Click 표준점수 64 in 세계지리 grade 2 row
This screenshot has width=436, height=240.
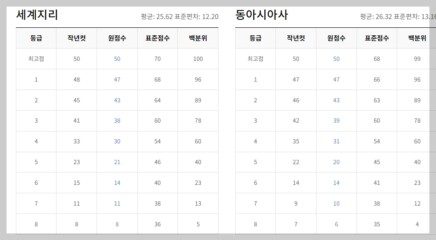coord(158,101)
